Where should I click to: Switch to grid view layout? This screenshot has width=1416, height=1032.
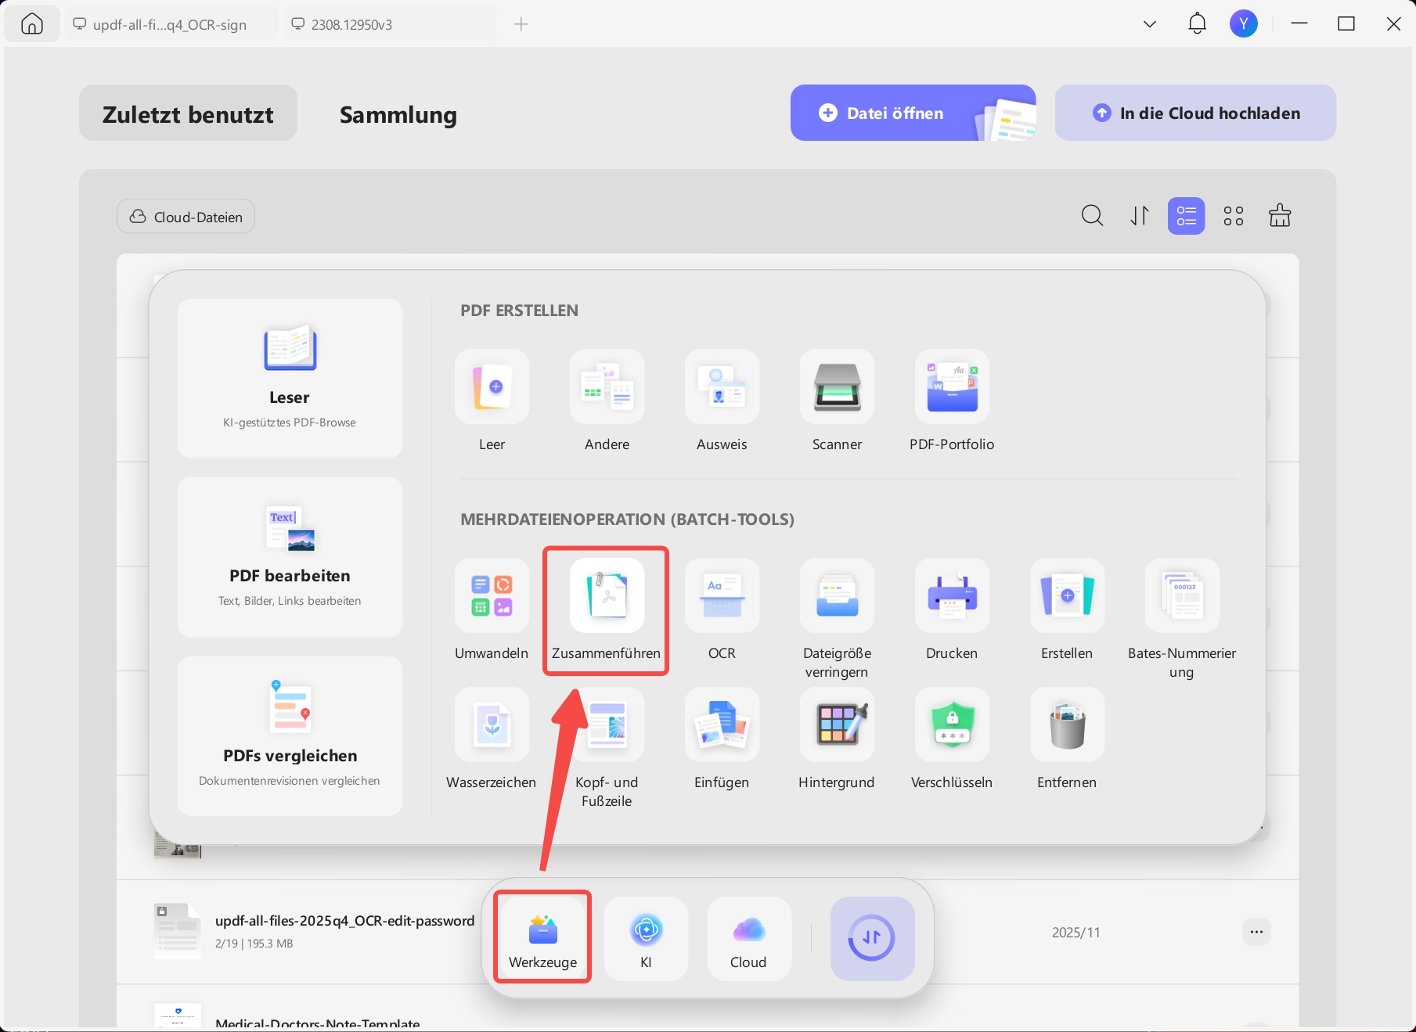point(1234,216)
